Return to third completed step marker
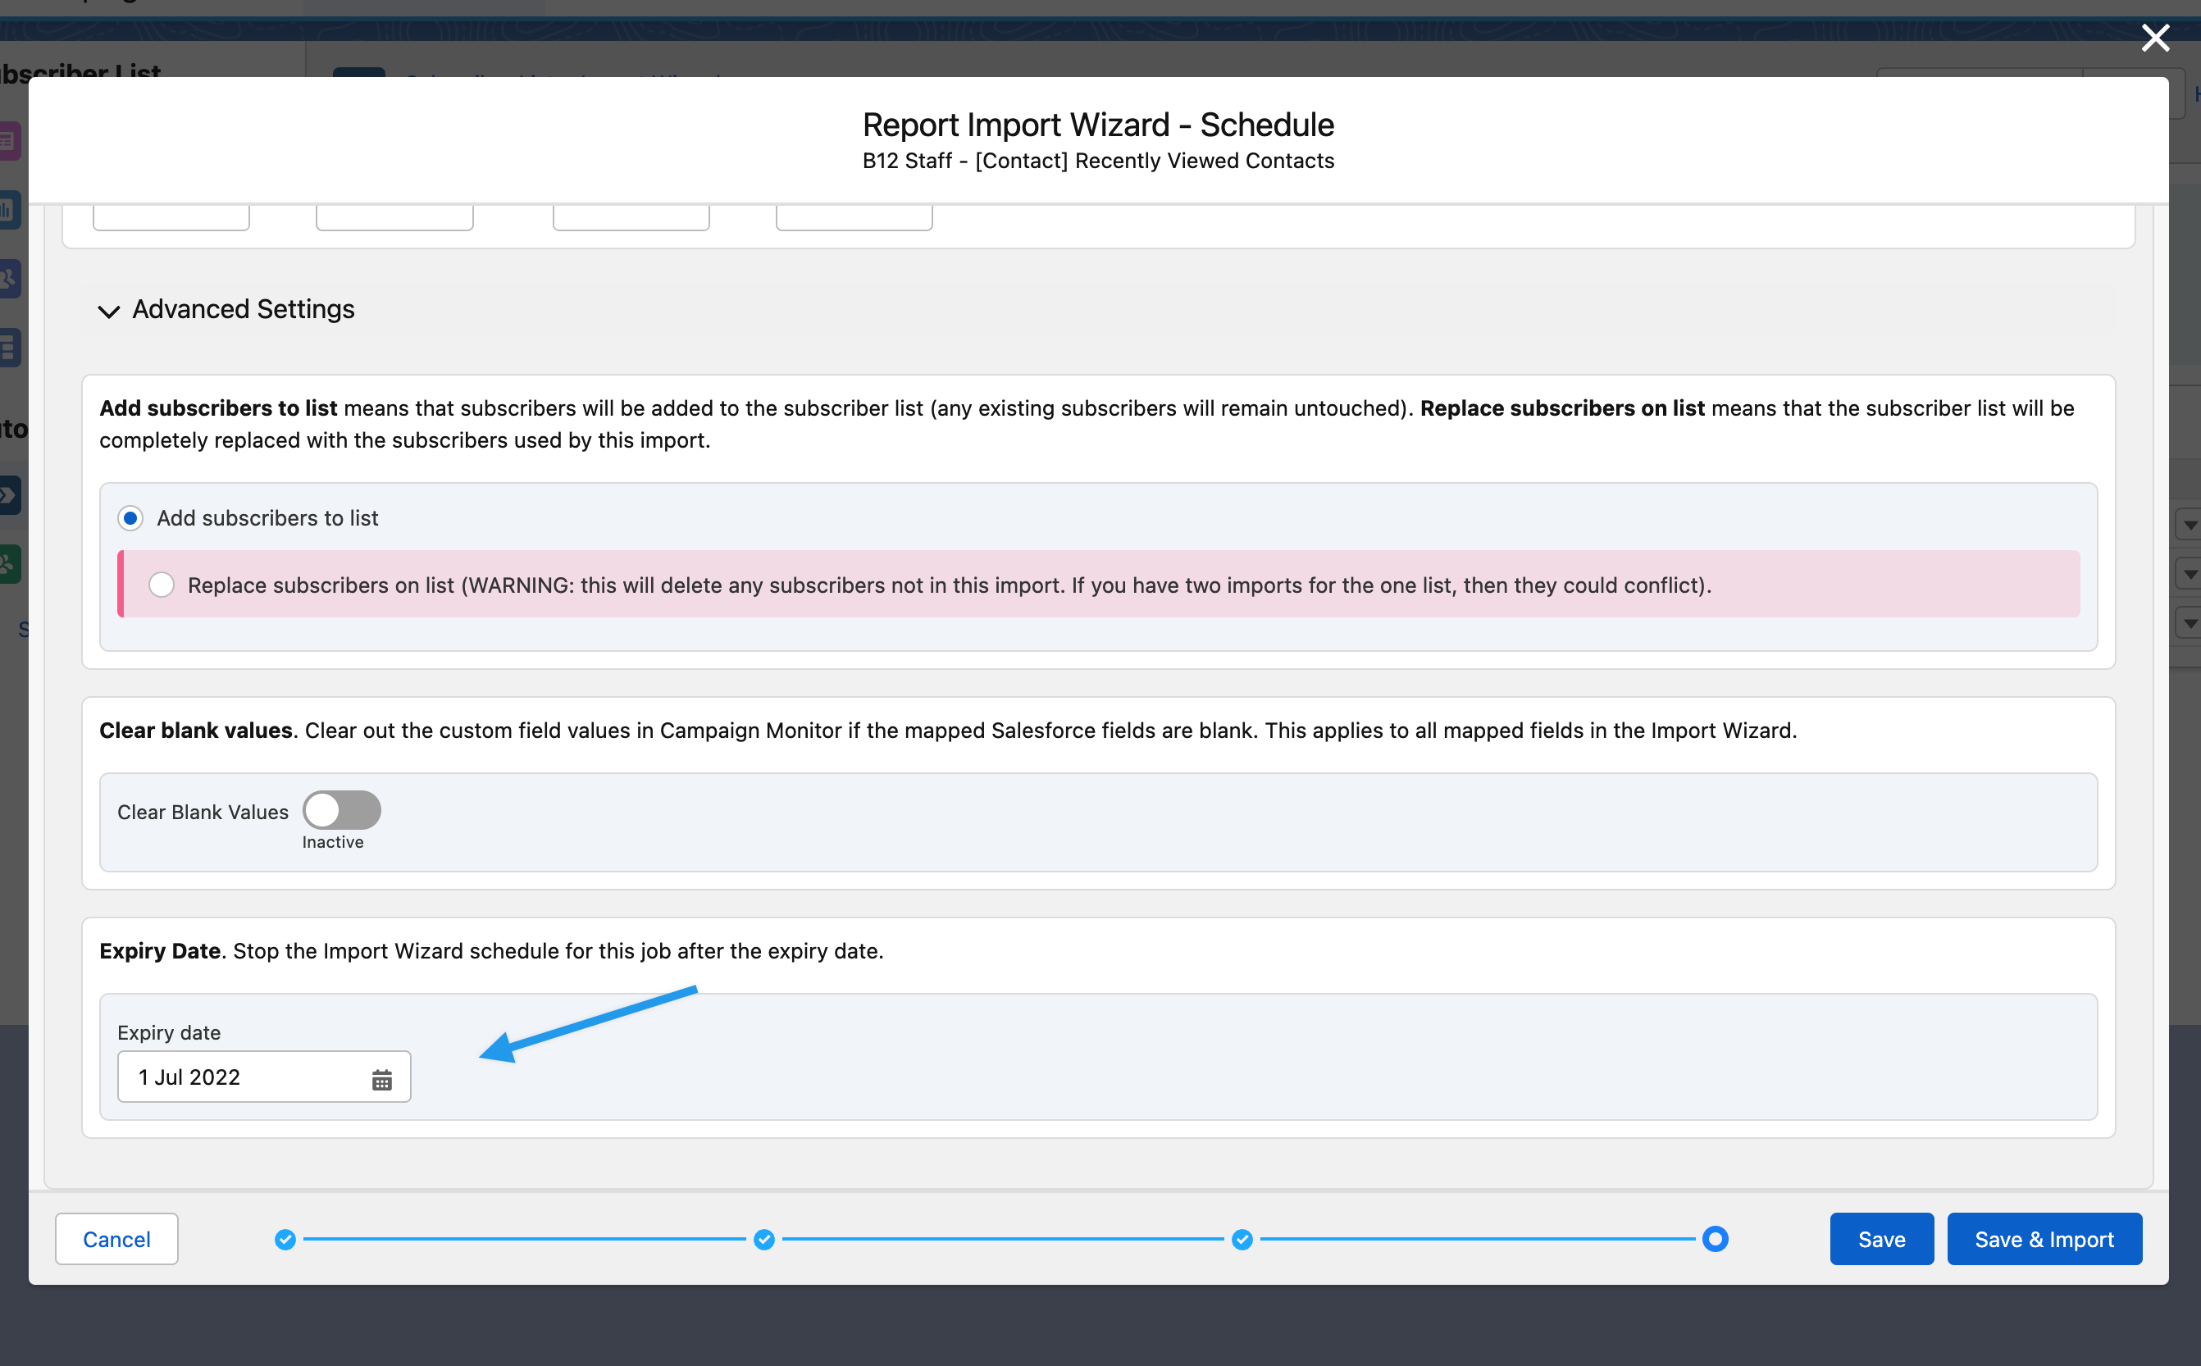Screen dimensions: 2201x1366 pyautogui.click(x=1242, y=1239)
